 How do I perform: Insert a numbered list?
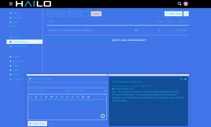[72, 97]
